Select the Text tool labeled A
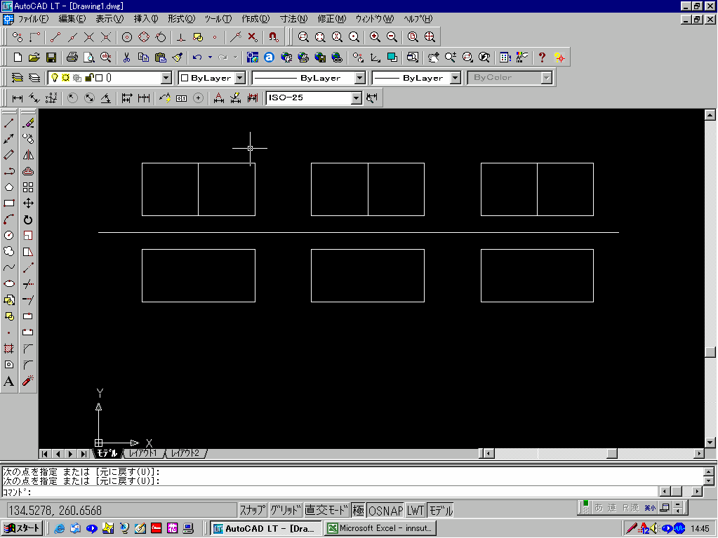The width and height of the screenshot is (718, 538). [x=8, y=381]
